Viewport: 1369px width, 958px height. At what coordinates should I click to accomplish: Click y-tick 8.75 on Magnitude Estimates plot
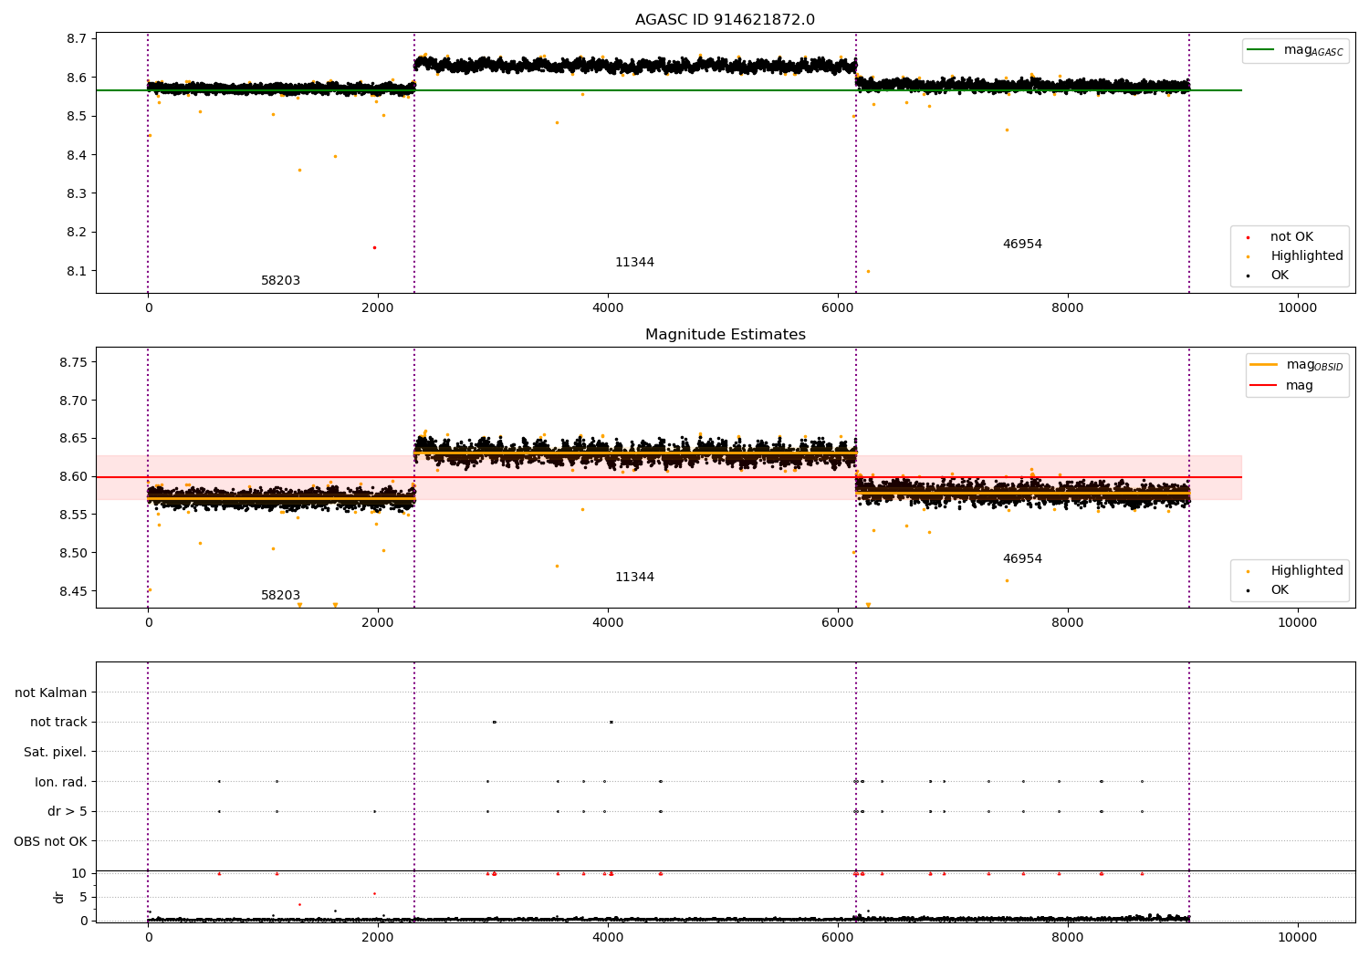point(72,362)
